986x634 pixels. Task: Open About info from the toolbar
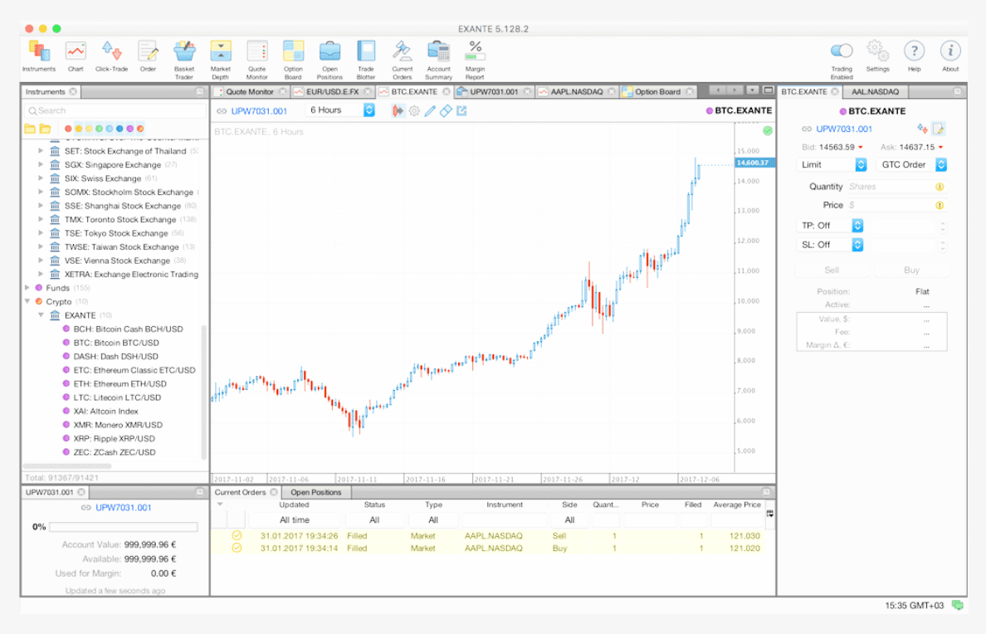click(x=950, y=56)
